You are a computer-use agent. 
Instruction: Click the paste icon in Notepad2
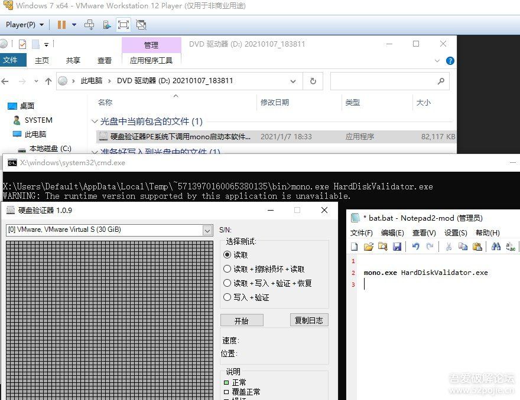[x=477, y=247]
